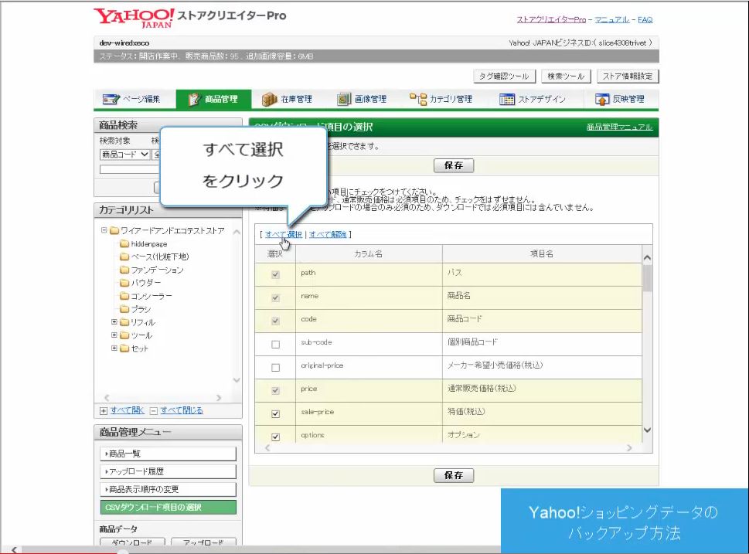Open CSVダウンロード項目の選択 menu item

(169, 507)
